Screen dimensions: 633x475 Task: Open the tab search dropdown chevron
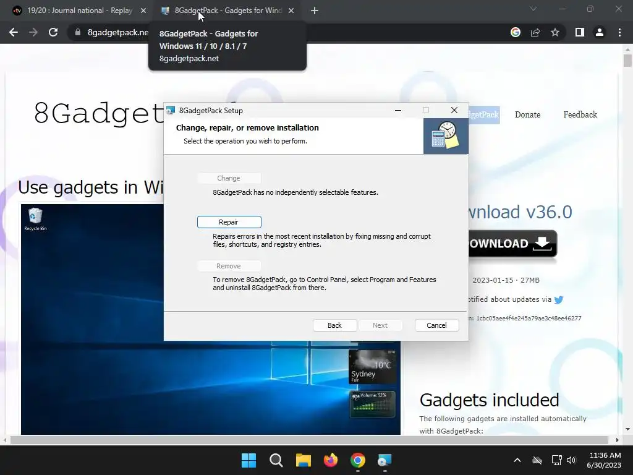pyautogui.click(x=533, y=9)
